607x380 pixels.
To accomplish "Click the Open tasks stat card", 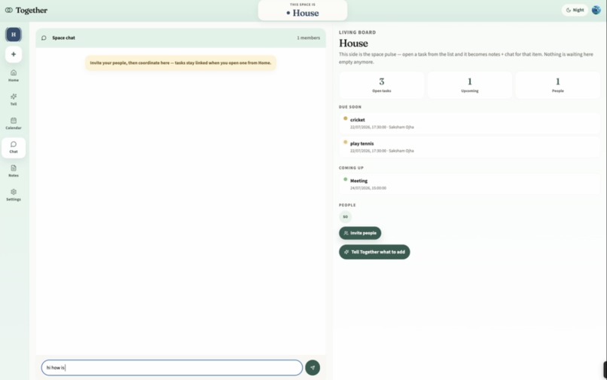I will pos(382,85).
